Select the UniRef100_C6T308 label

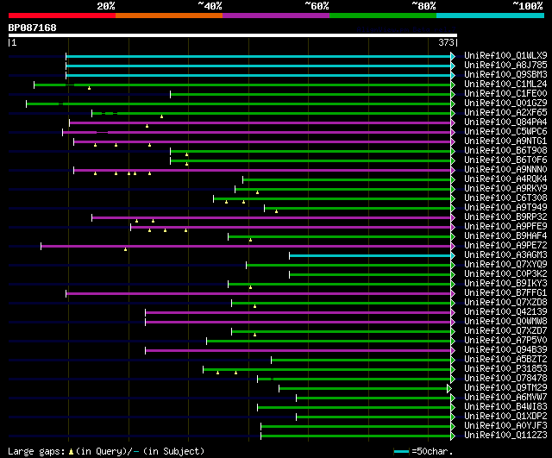click(505, 198)
